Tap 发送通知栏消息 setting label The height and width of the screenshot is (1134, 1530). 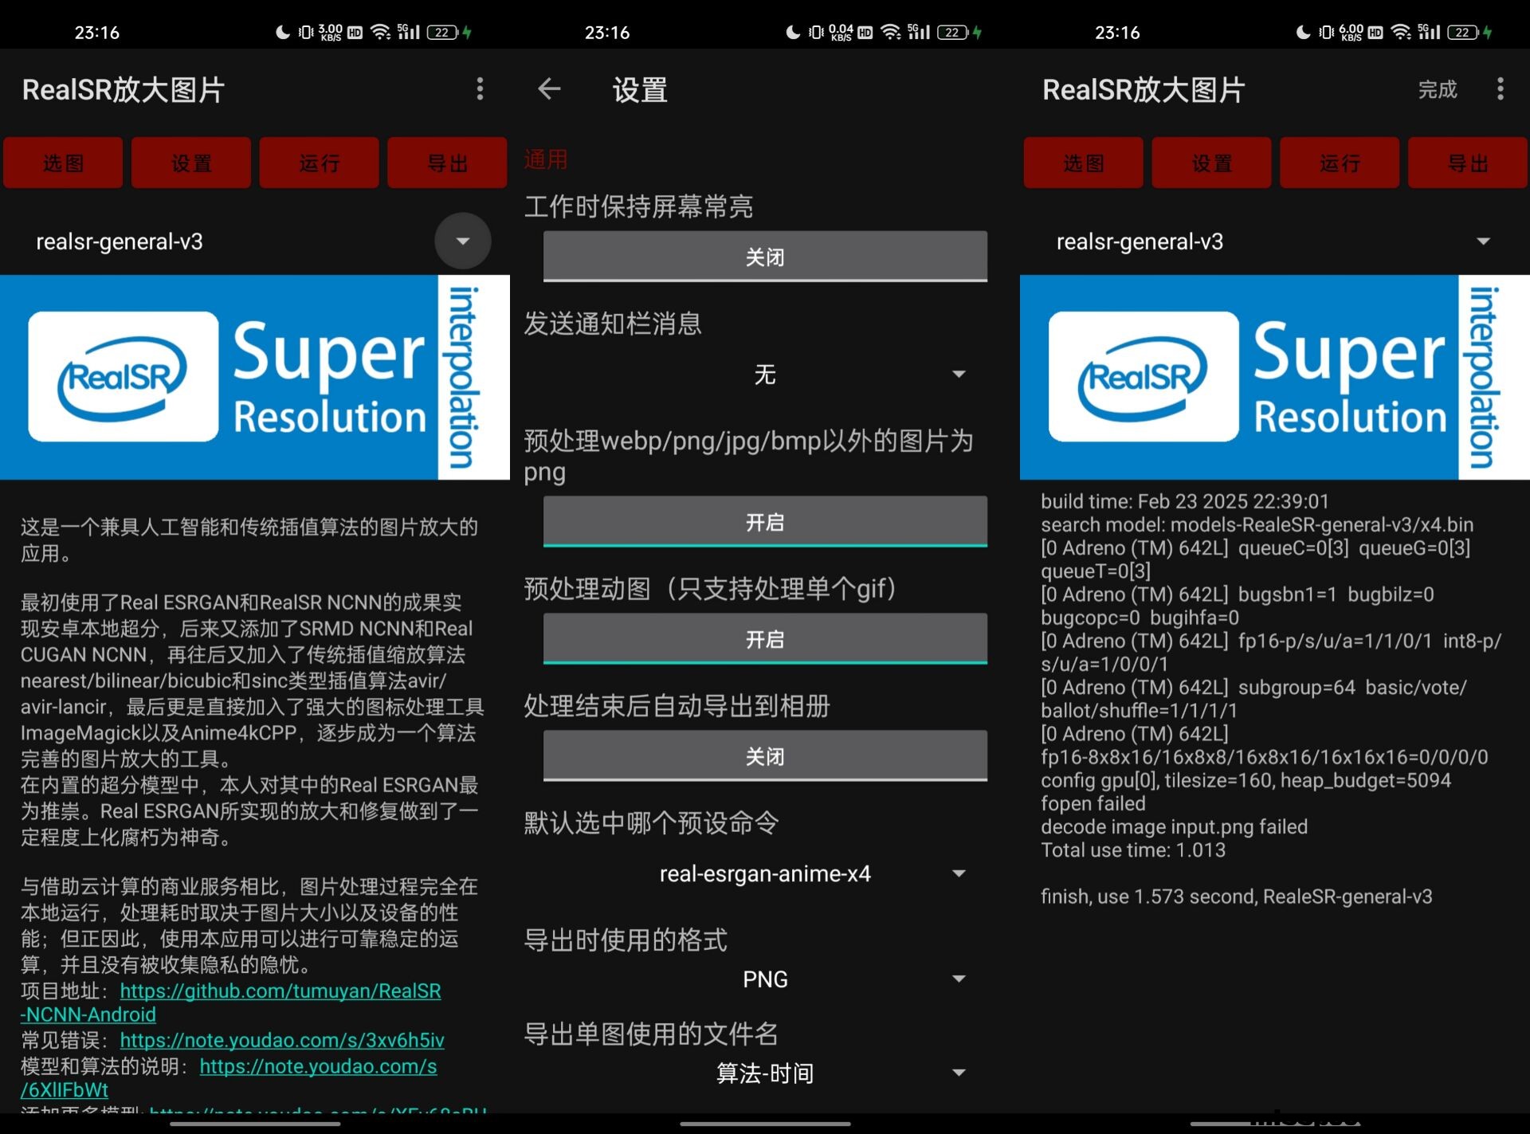point(613,324)
